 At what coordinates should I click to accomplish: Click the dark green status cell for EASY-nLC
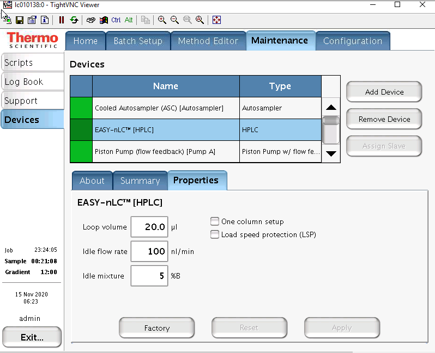coord(81,130)
